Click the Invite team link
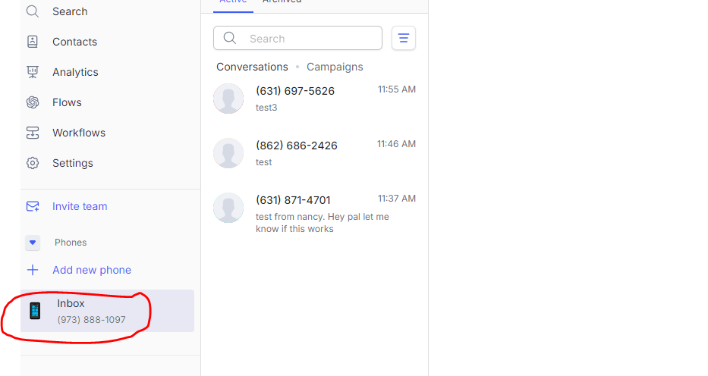Screen dimensions: 708x376 80,206
